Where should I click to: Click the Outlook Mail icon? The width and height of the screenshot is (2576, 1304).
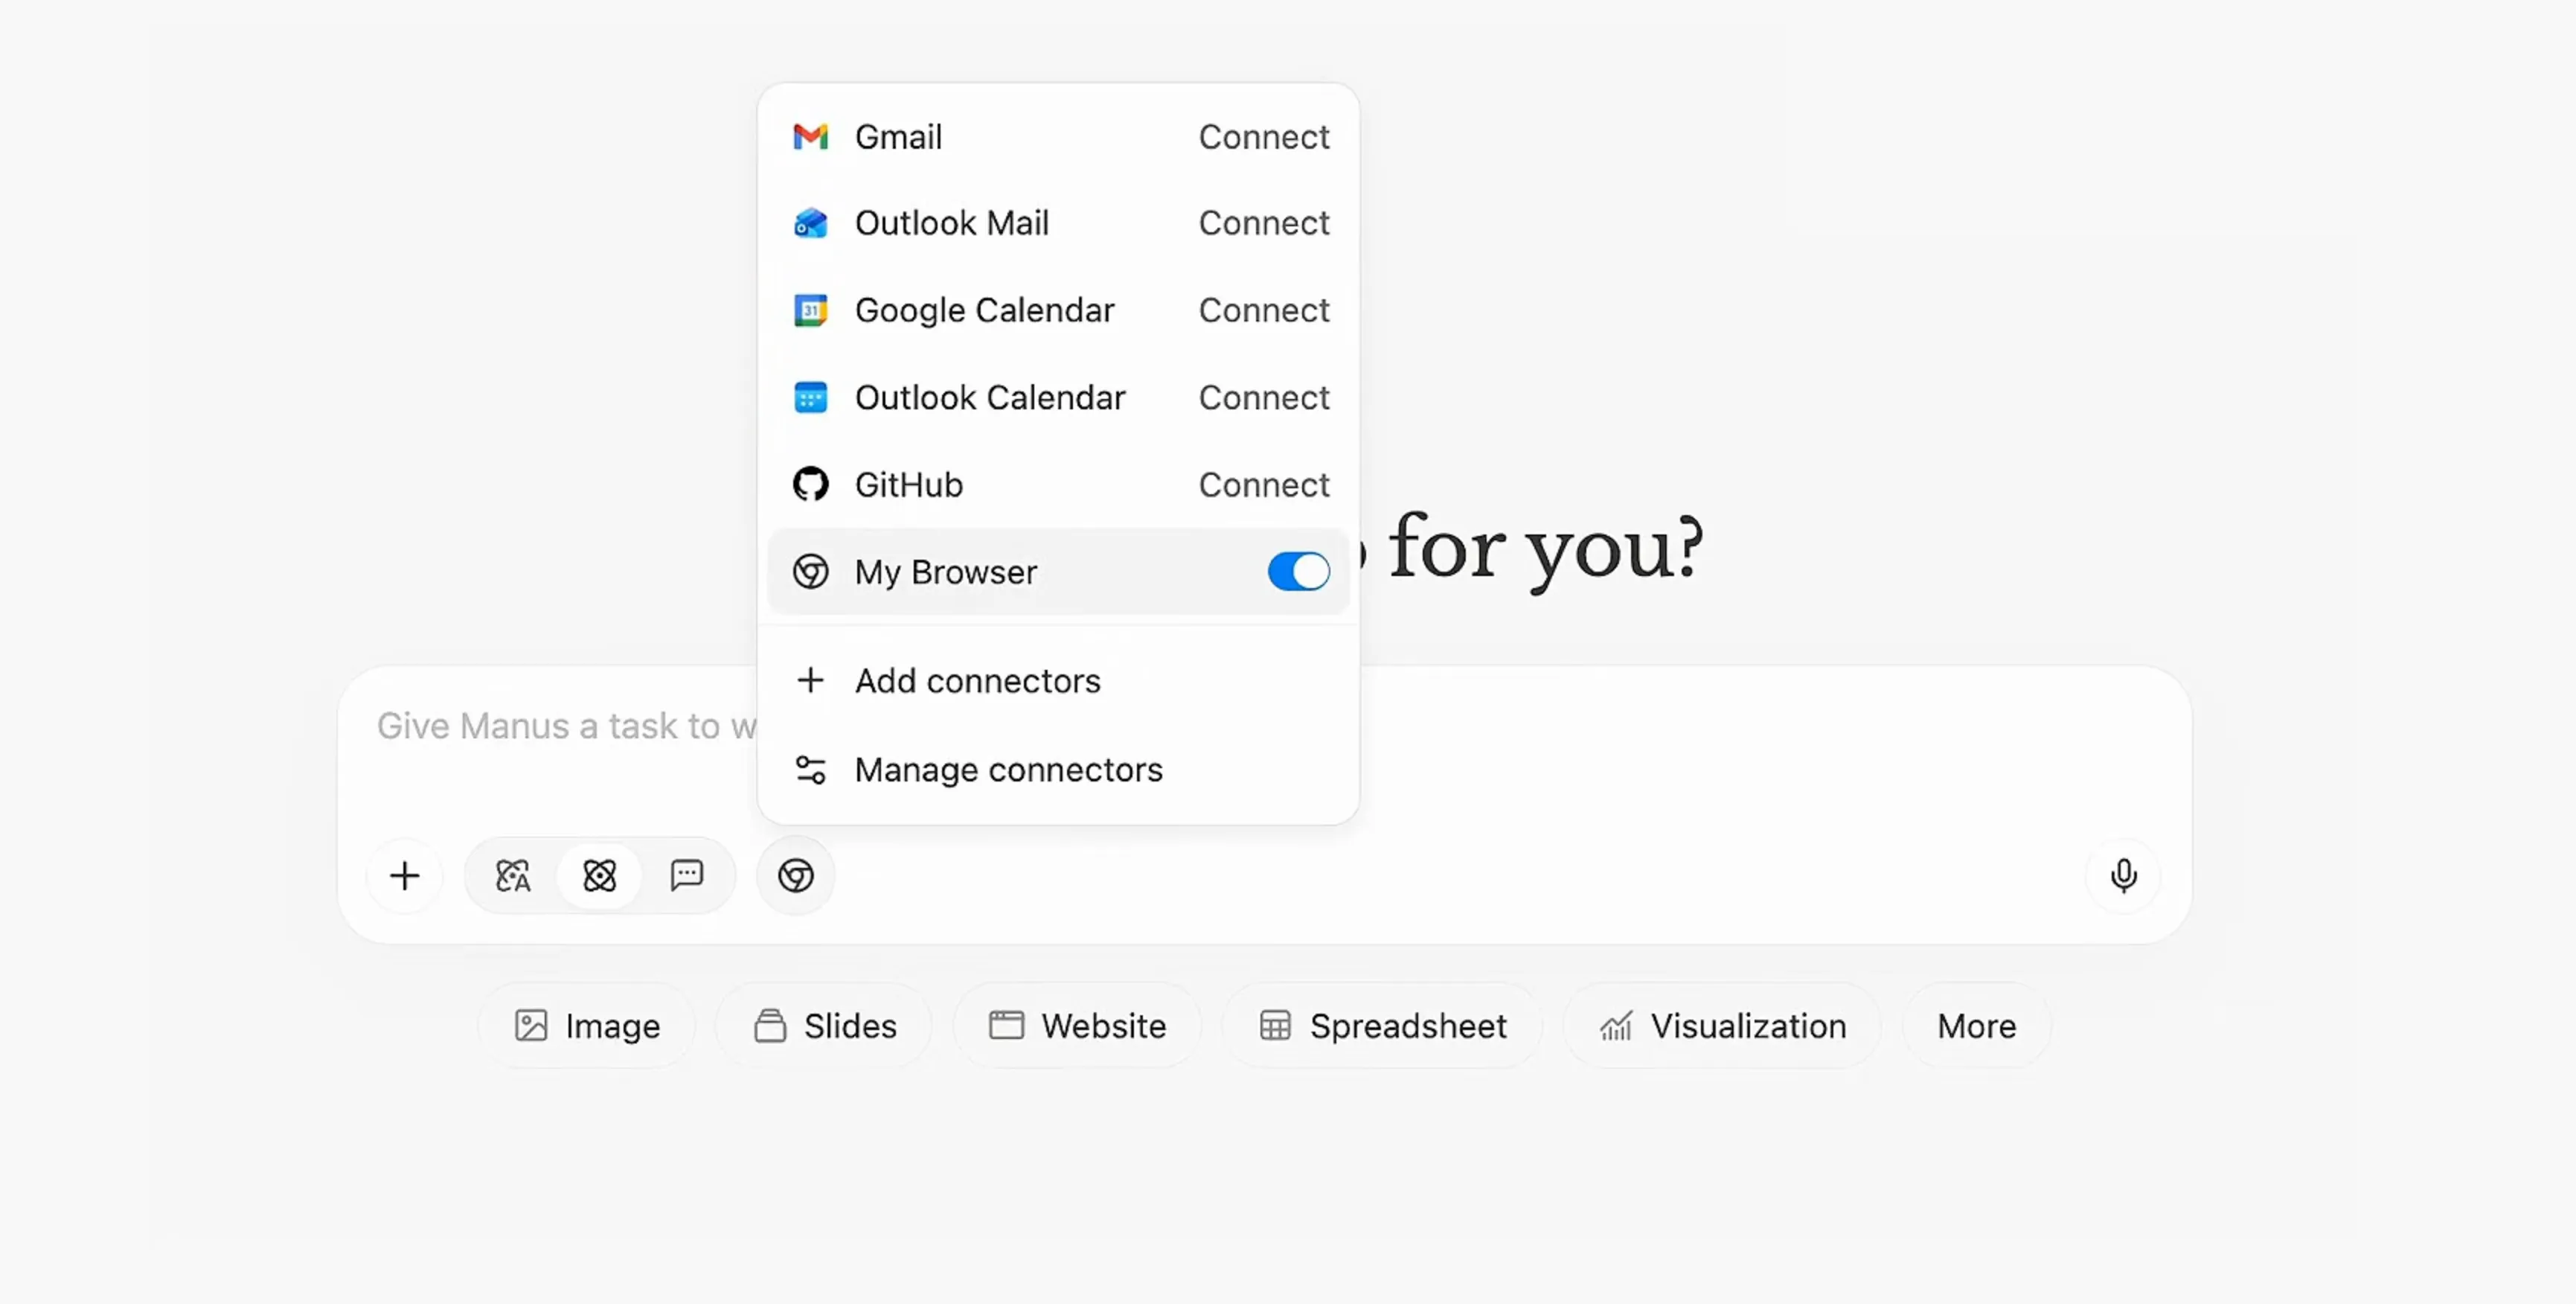pyautogui.click(x=810, y=223)
